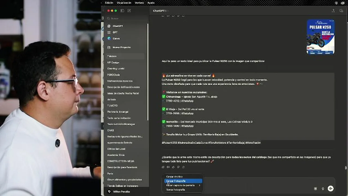This screenshot has width=348, height=196.
Task: Thumbs up the last response
Action: point(173,167)
